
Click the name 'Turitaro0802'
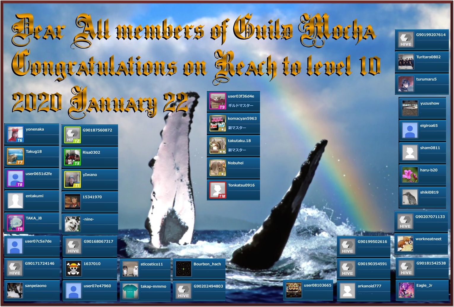(x=428, y=57)
